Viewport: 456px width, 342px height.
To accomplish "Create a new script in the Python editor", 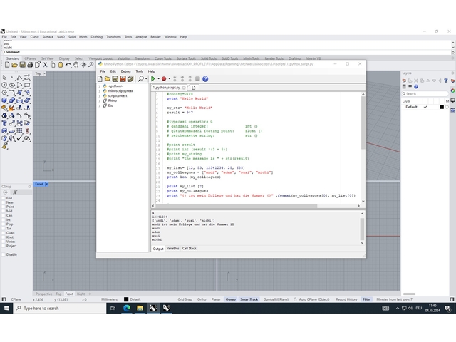I will [100, 79].
